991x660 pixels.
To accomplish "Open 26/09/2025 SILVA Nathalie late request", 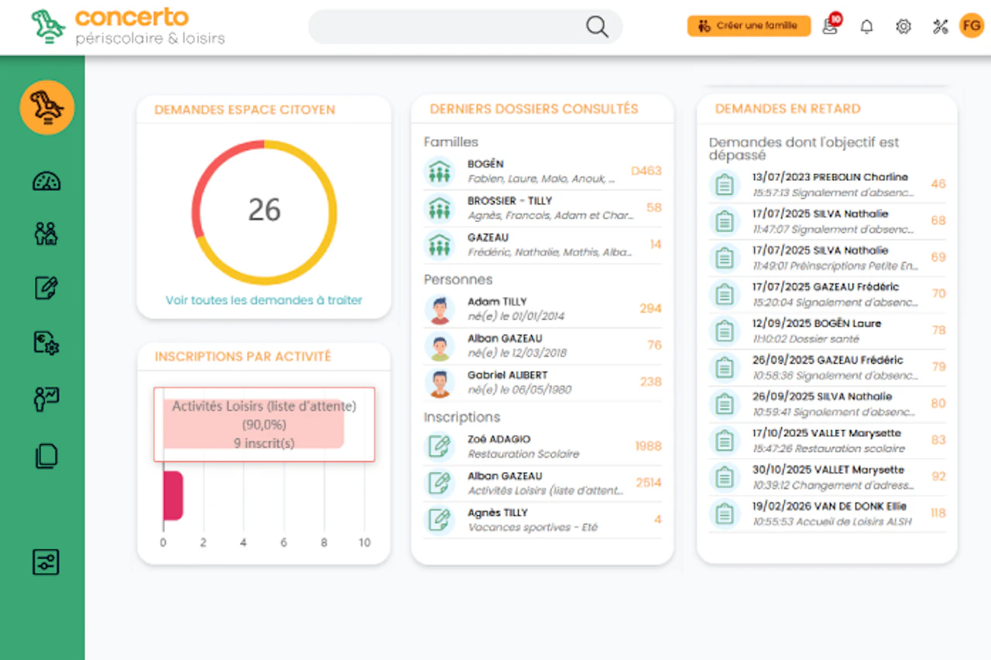I will (828, 405).
